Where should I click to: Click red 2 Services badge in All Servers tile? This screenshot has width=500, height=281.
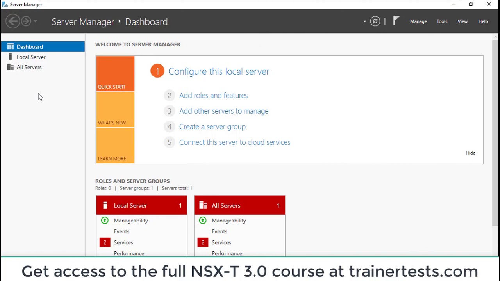tap(203, 242)
